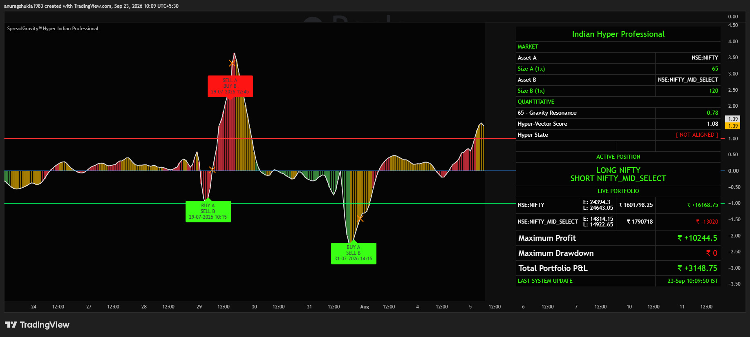
Task: Click the orange 1.39 price scale label
Action: (x=733, y=126)
